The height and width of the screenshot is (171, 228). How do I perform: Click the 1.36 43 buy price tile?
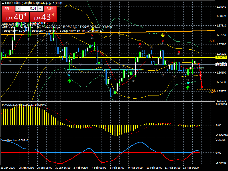pos(43,17)
